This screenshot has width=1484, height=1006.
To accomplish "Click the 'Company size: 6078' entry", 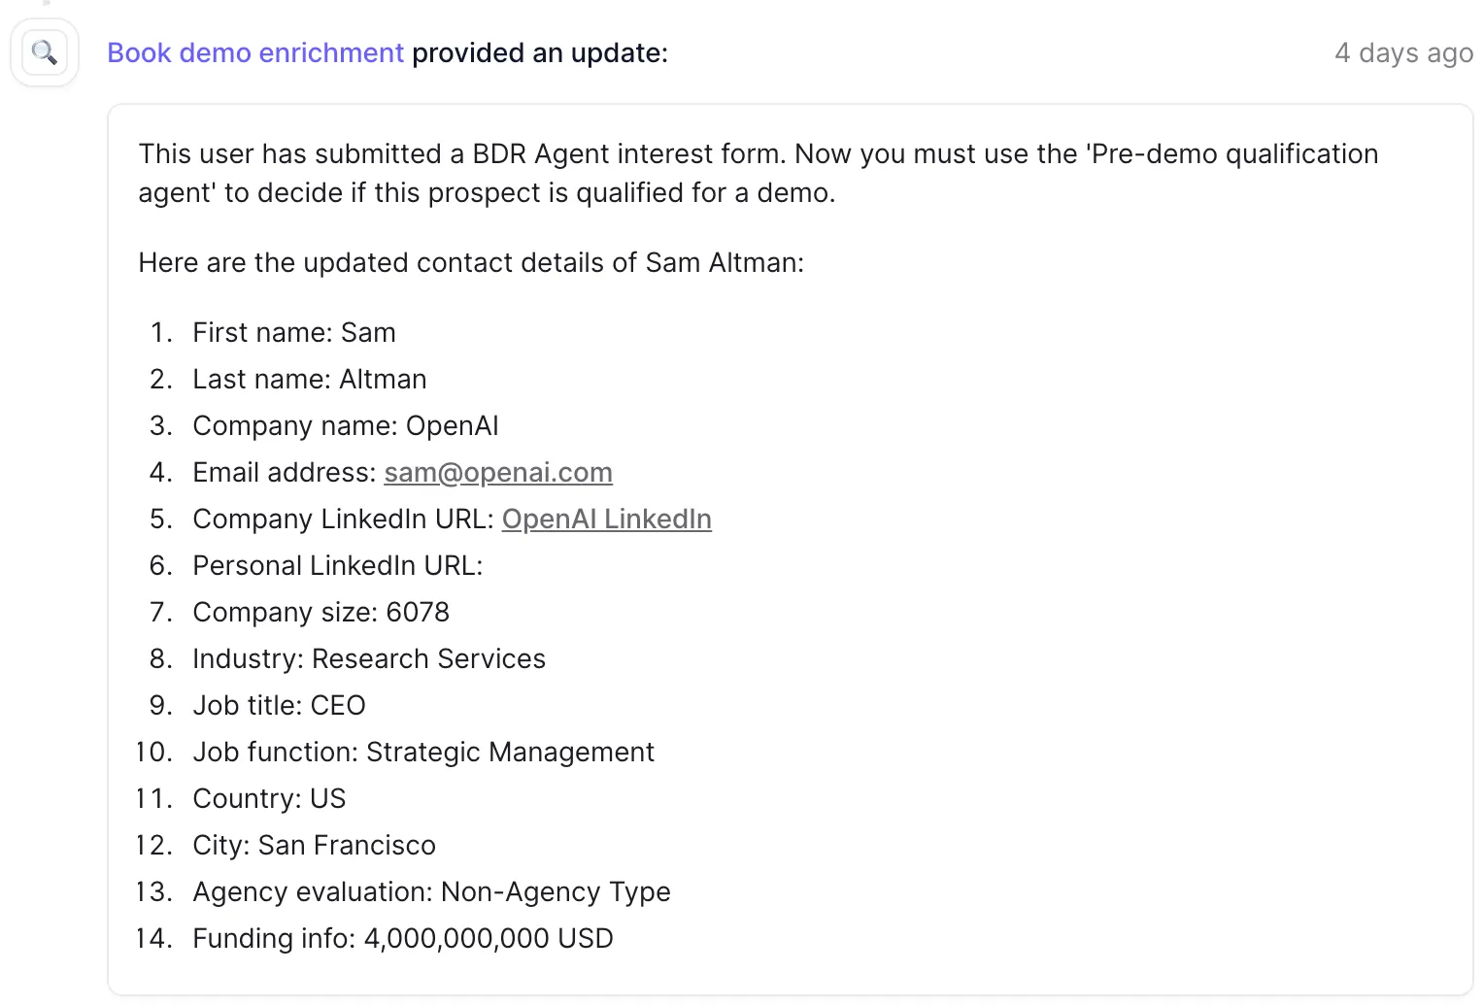I will pyautogui.click(x=320, y=613).
